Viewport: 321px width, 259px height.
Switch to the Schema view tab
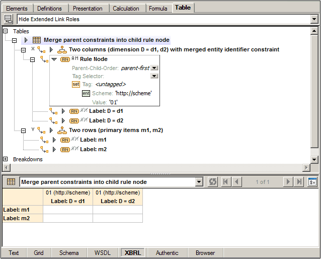[x=69, y=253]
